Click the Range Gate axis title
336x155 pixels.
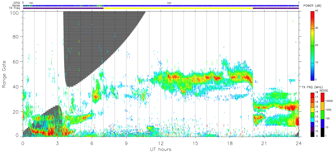click(x=4, y=74)
